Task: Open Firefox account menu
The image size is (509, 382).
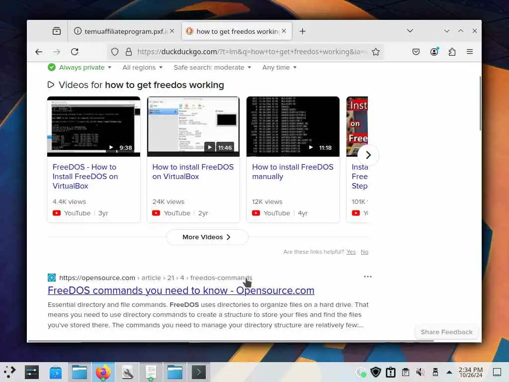Action: point(434,52)
